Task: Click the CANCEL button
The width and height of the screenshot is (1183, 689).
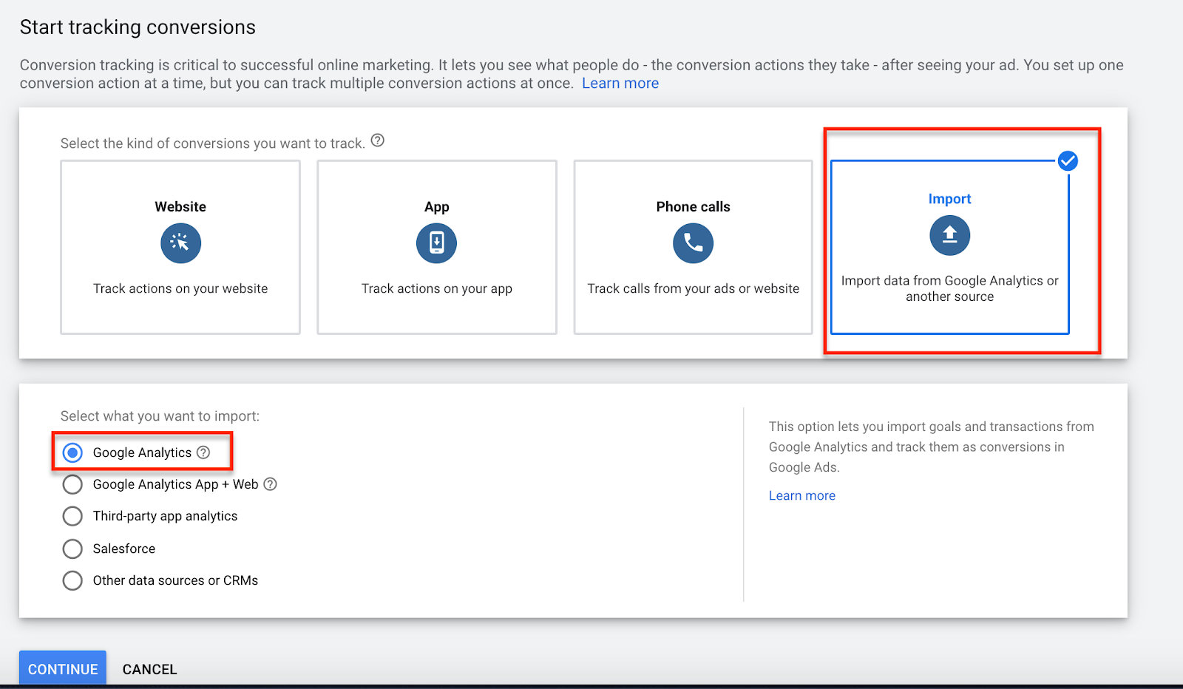Action: [150, 669]
